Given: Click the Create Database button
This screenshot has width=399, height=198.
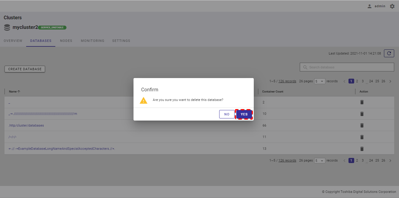Looking at the screenshot, I should coord(25,69).
